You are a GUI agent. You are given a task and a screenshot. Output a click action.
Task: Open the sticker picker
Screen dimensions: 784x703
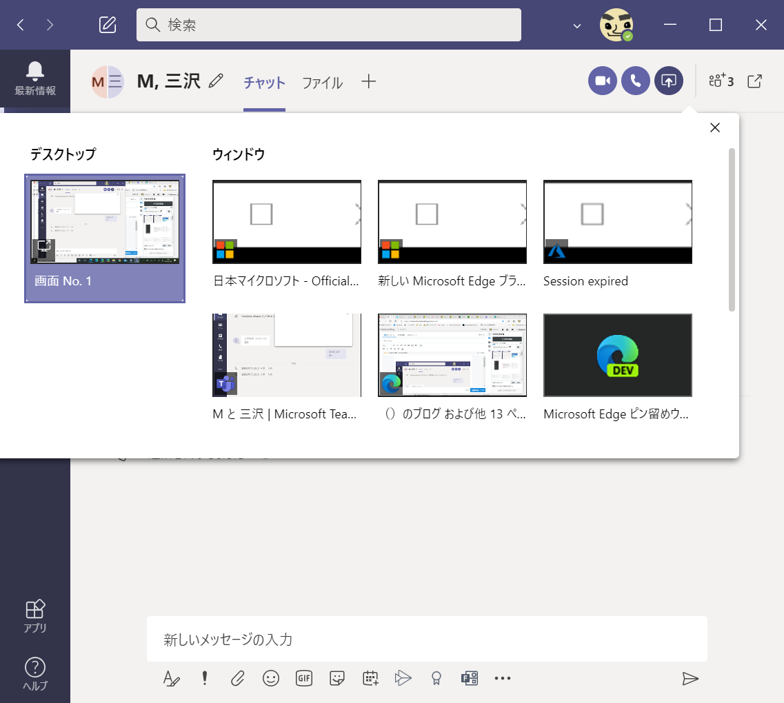(337, 678)
